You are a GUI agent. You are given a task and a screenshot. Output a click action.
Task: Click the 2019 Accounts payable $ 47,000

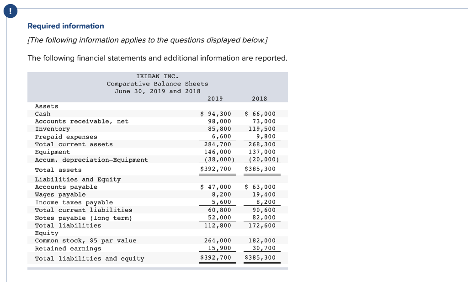[216, 187]
